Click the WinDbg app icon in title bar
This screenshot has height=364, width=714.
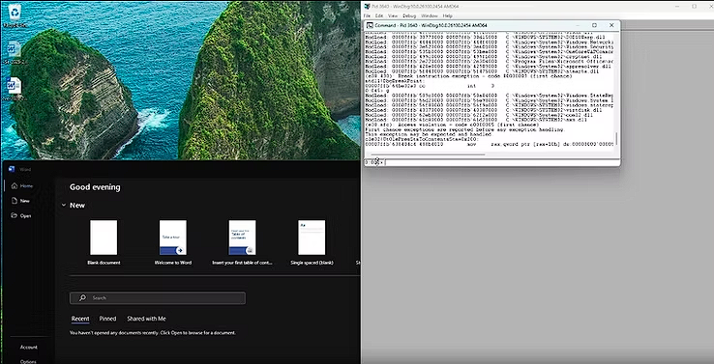[367, 7]
